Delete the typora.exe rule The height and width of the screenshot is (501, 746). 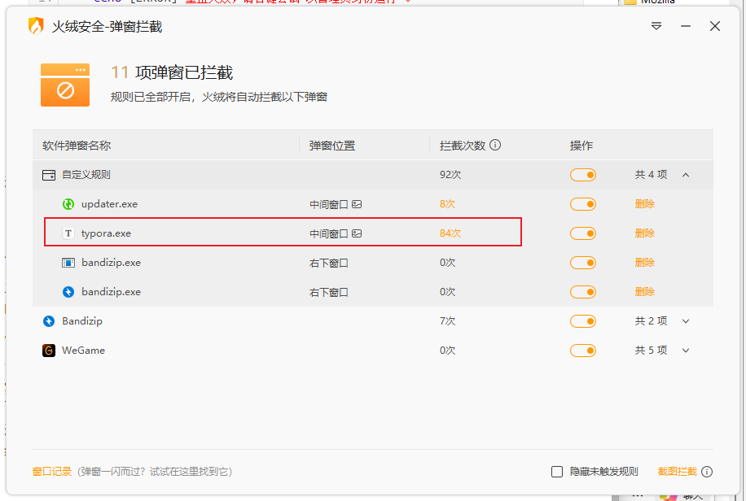[x=645, y=233]
